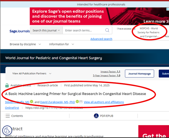This screenshot has width=169, height=138.
Task: Click the World Journal for Pediatric title
Action: (x=54, y=58)
